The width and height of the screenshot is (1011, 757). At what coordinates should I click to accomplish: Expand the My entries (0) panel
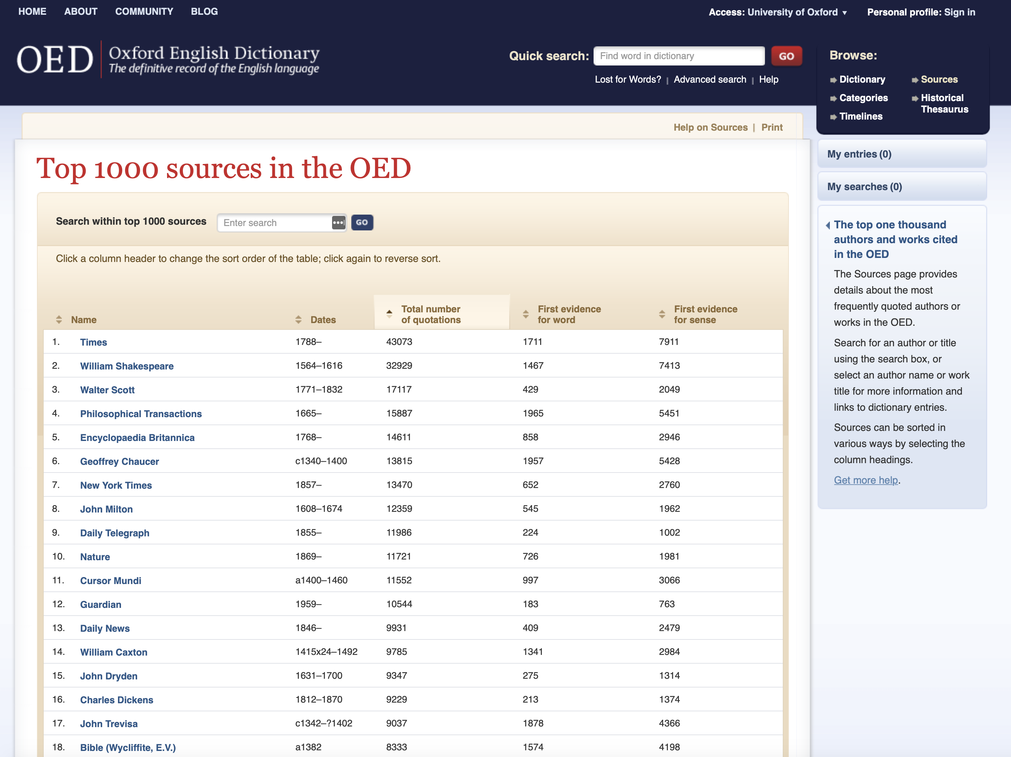[x=859, y=154]
